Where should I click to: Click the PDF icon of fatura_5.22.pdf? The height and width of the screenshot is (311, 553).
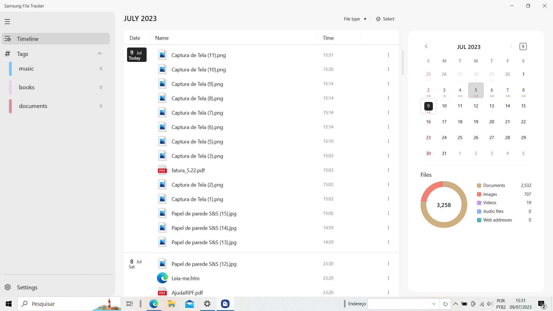162,170
